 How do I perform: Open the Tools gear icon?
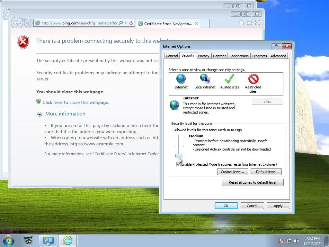pyautogui.click(x=257, y=23)
